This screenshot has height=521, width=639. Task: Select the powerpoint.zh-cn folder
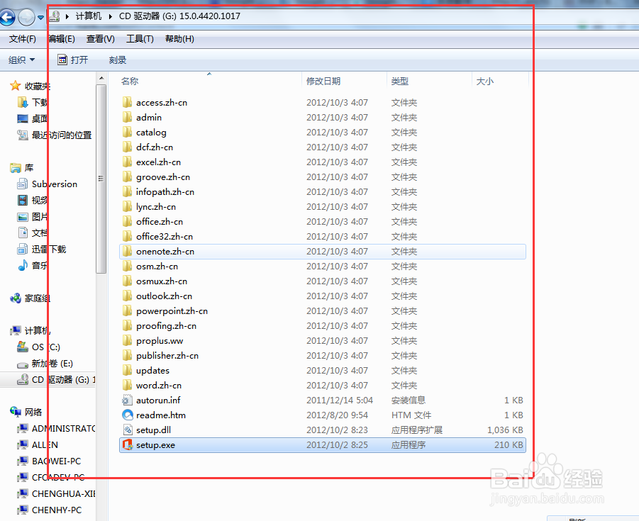coord(323,310)
